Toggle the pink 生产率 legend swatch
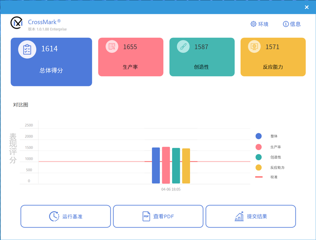 tap(258, 146)
